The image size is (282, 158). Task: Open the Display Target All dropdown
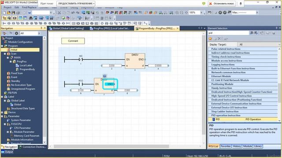click(x=279, y=44)
